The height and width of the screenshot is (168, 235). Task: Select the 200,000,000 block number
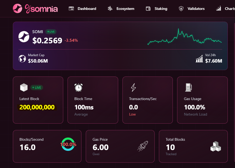[37, 107]
